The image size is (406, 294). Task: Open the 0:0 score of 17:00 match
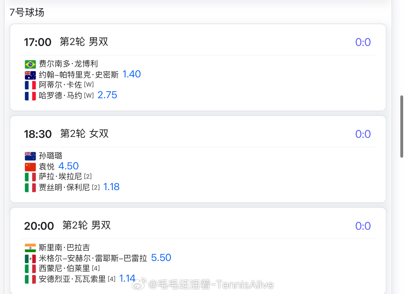[x=363, y=42]
